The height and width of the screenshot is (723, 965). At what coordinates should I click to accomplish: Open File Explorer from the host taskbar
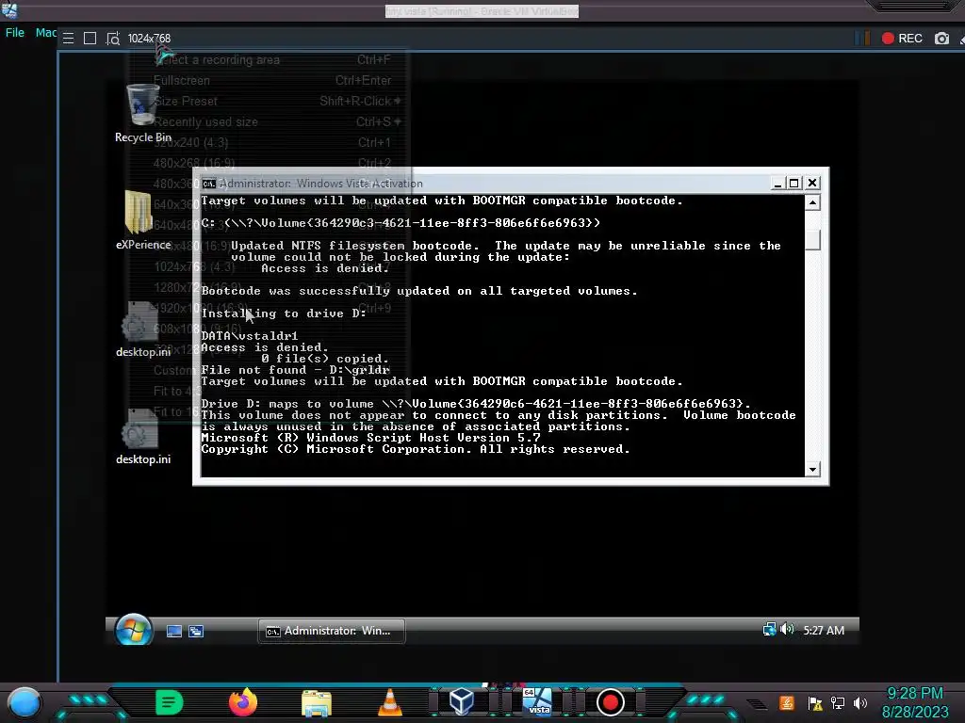(317, 703)
